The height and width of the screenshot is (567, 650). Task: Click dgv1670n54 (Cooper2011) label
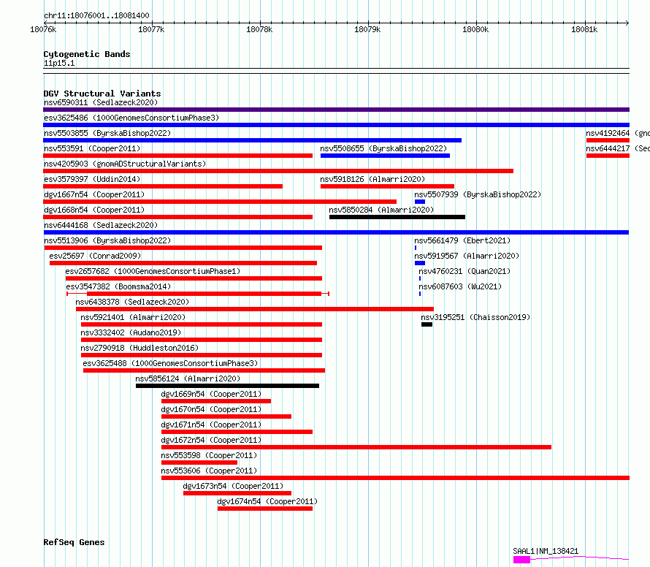[211, 409]
